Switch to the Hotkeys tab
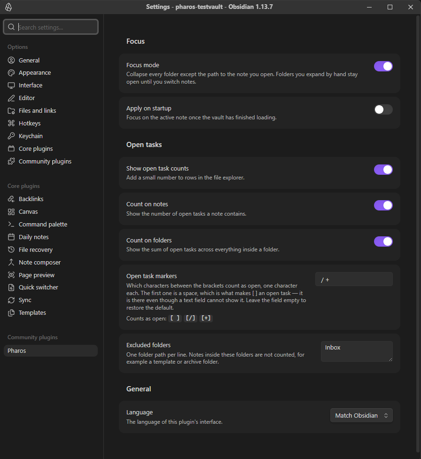This screenshot has height=459, width=421. coord(51,123)
